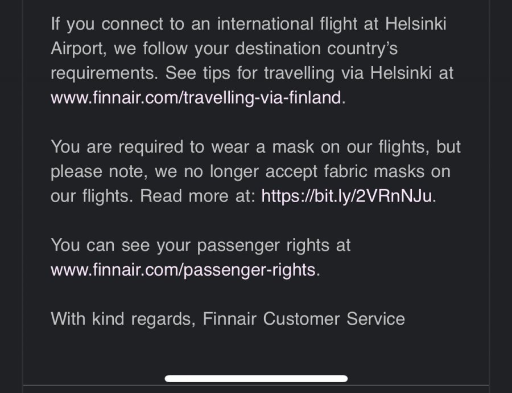Click "You can see your passenger rights at"
Image resolution: width=512 pixels, height=393 pixels.
tap(200, 245)
